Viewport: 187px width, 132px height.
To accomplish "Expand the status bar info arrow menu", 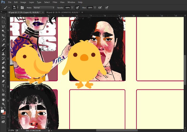I will tap(49, 131).
